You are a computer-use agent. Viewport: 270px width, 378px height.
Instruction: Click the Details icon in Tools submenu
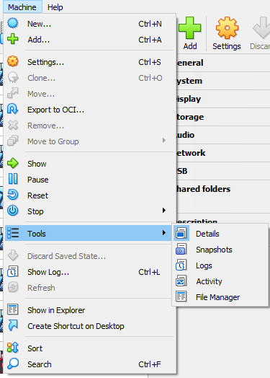point(181,233)
